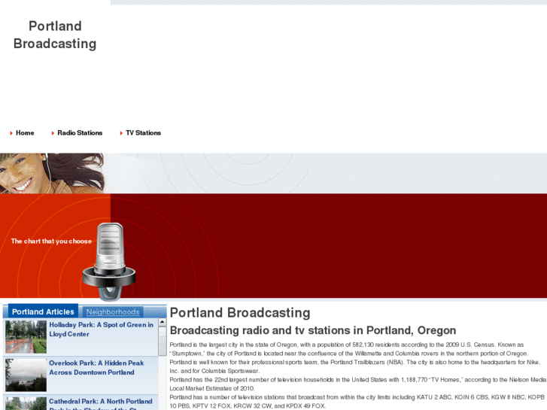Screen dimensions: 547x410
Task: Open the Holladay Park article link
Action: 101,330
